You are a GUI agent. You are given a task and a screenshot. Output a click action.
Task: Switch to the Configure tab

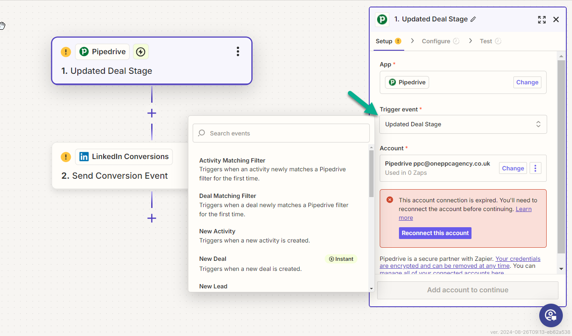(x=440, y=41)
